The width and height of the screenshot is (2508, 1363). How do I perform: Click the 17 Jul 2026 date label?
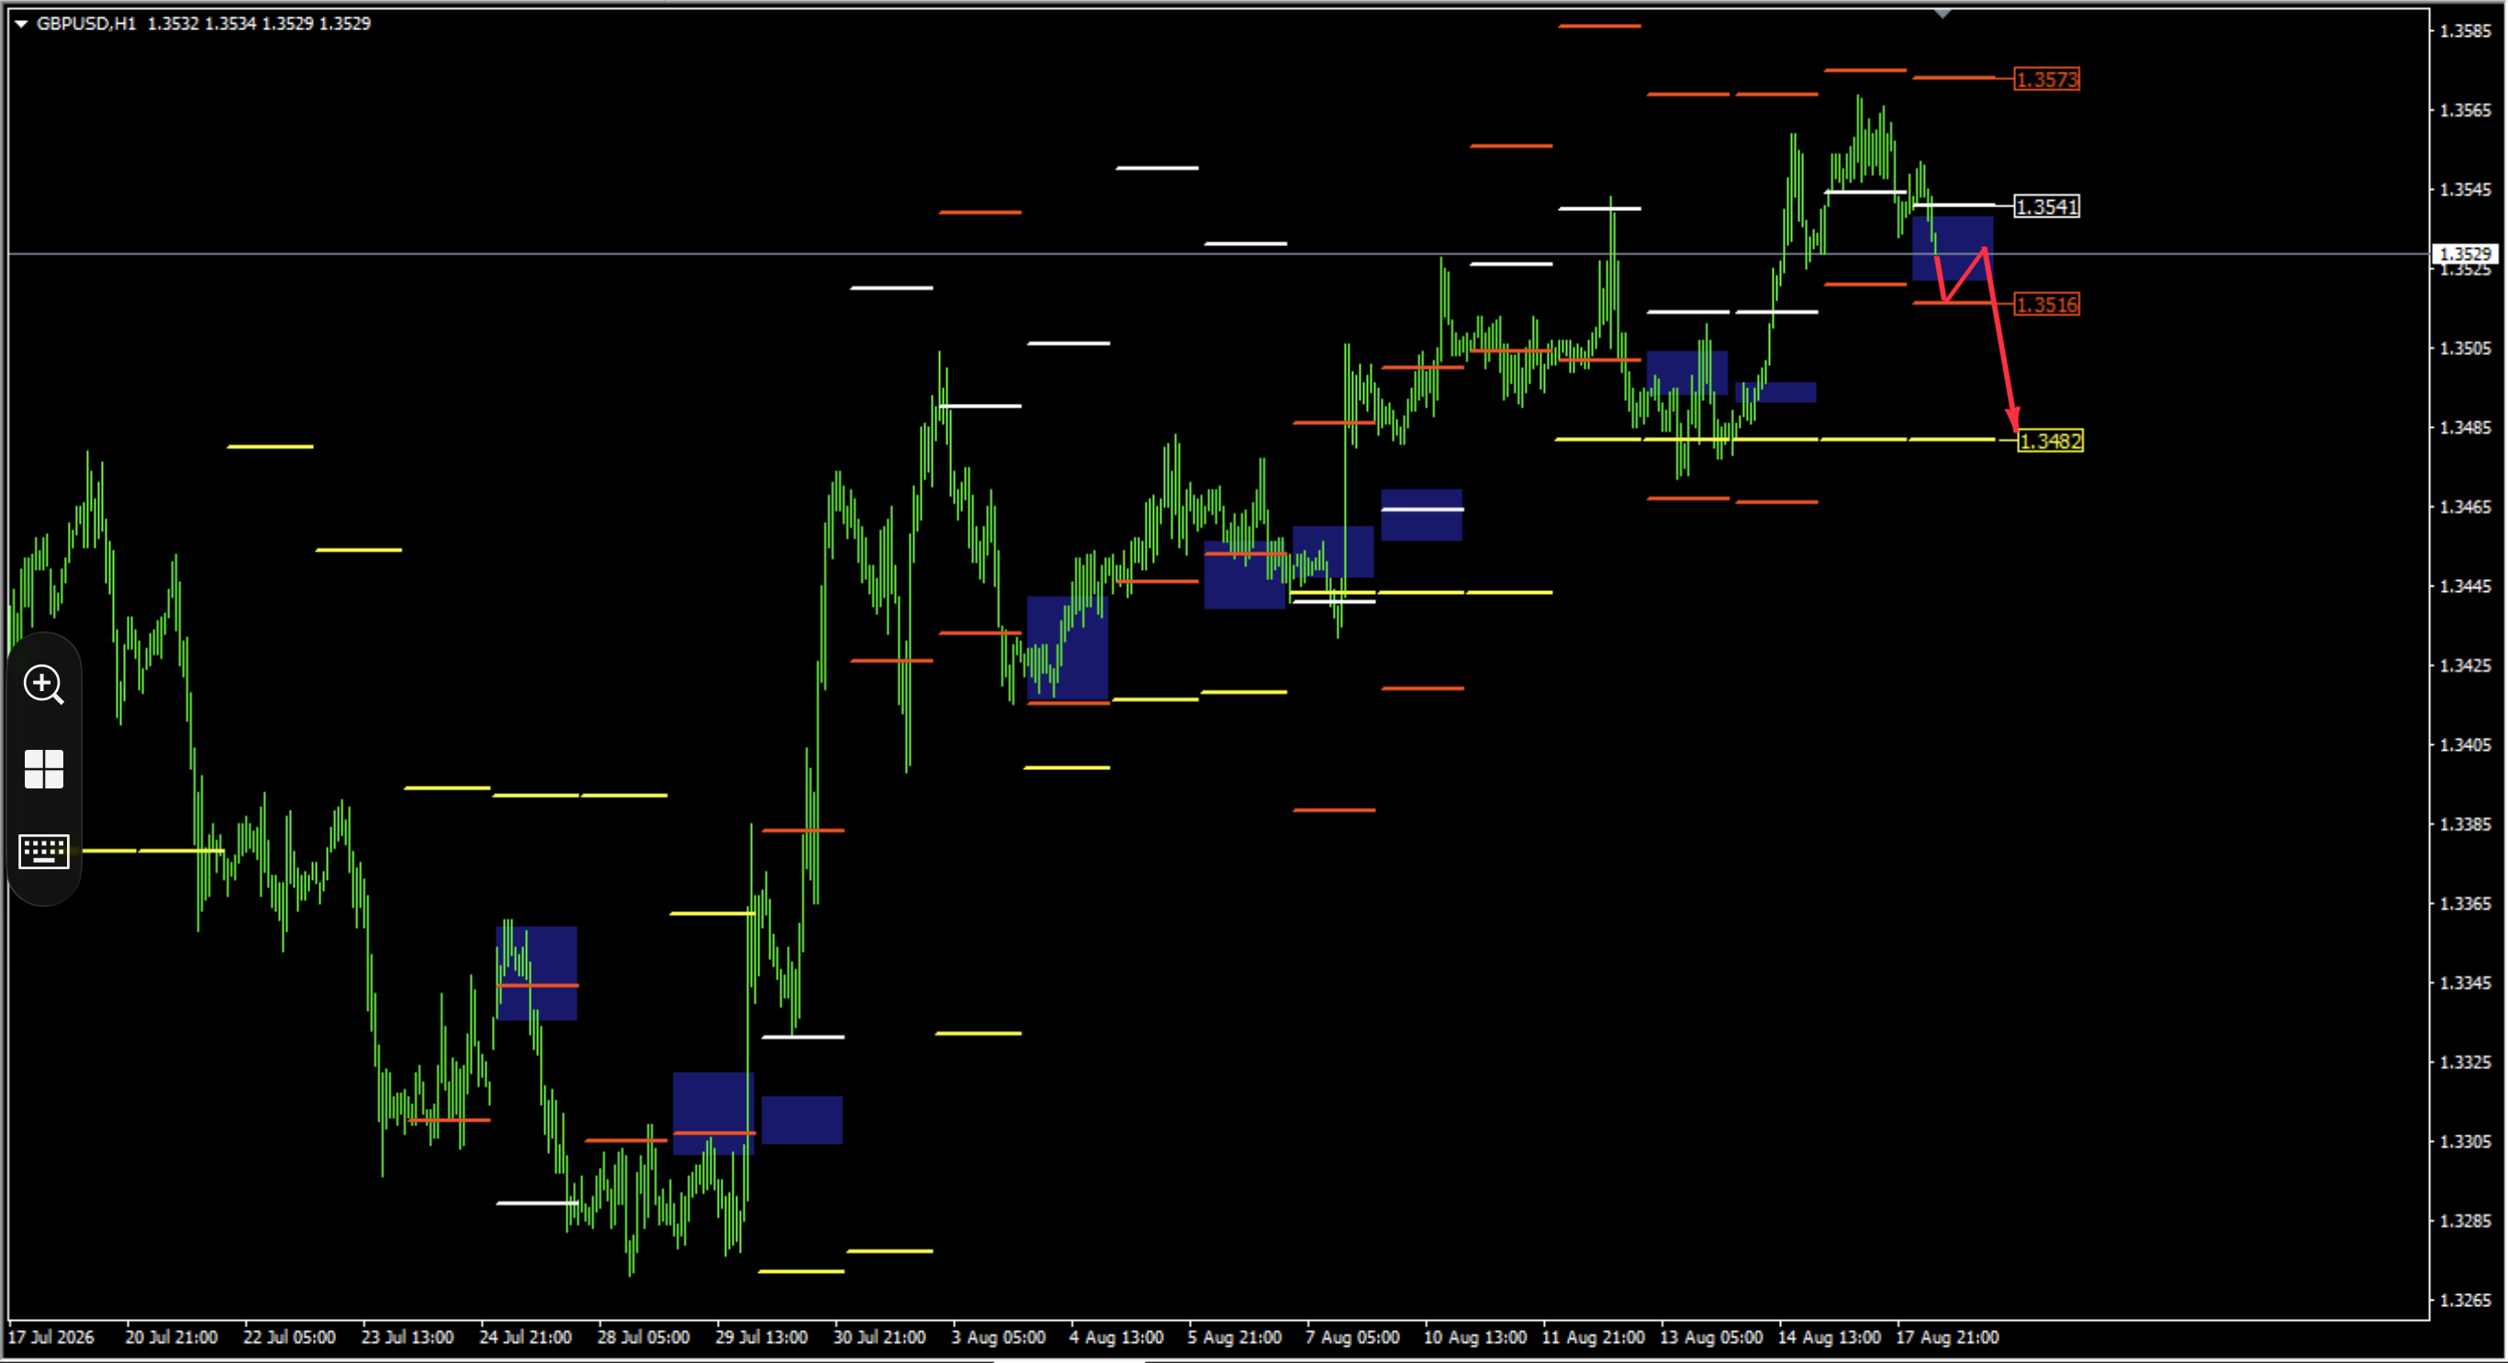[51, 1337]
